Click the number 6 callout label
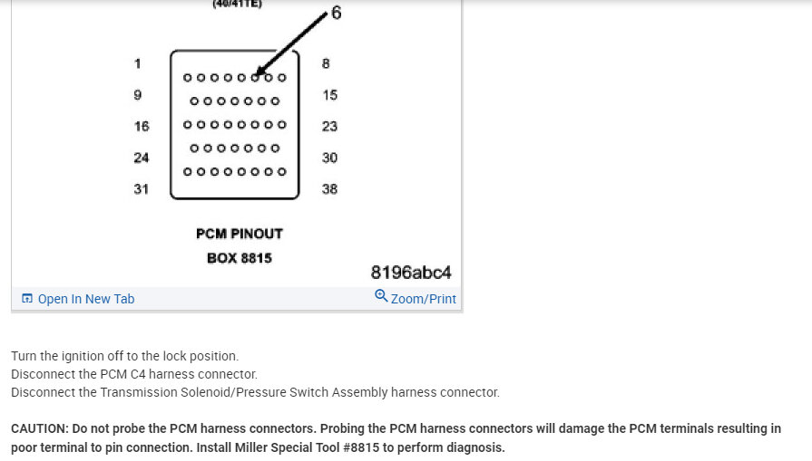Screen dimensions: 812x461 [336, 13]
